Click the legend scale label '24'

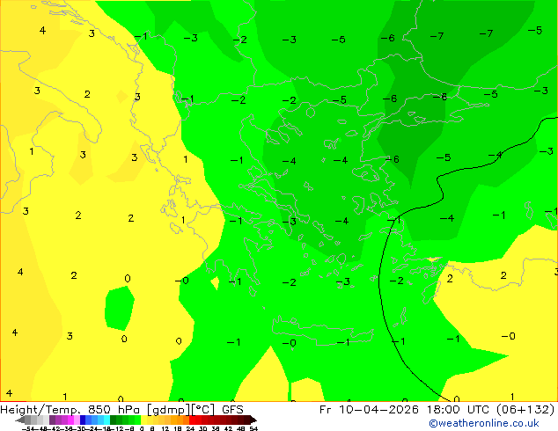click(x=190, y=428)
